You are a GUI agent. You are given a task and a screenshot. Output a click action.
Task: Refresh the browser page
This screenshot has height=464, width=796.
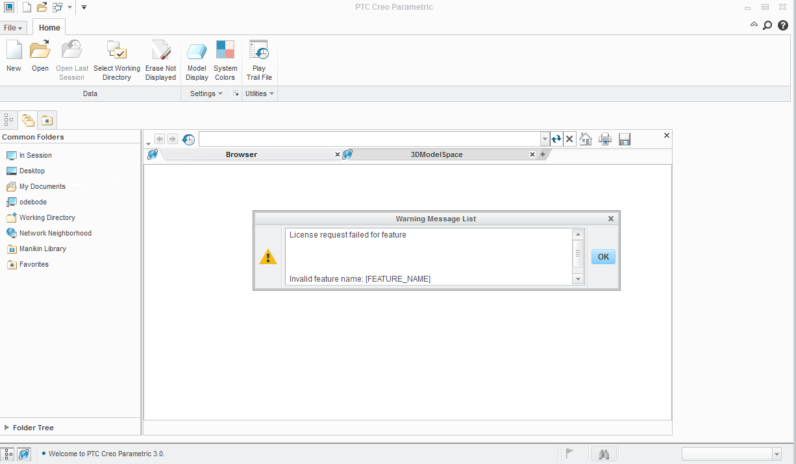tap(556, 139)
